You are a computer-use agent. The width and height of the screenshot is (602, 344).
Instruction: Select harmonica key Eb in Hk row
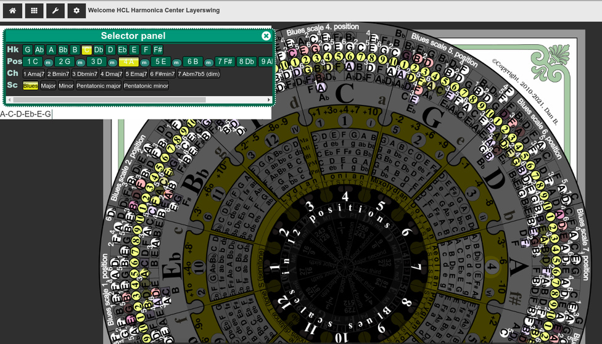click(122, 50)
